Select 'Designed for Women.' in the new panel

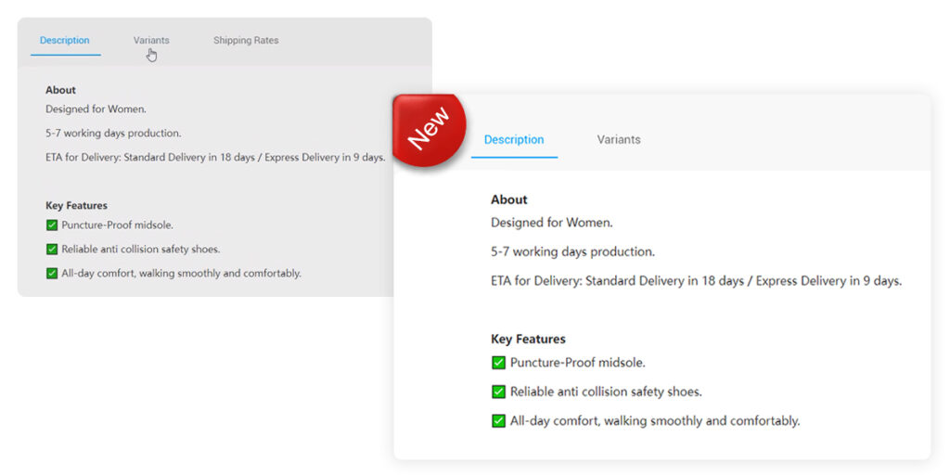pyautogui.click(x=552, y=223)
